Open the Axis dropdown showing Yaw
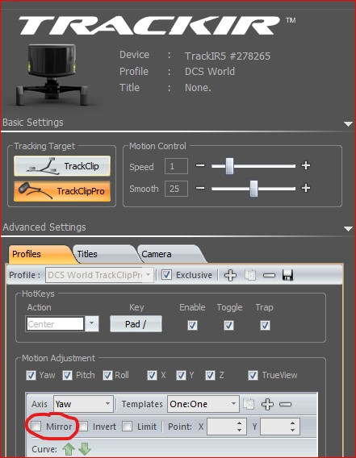The width and height of the screenshot is (356, 458). (x=107, y=404)
